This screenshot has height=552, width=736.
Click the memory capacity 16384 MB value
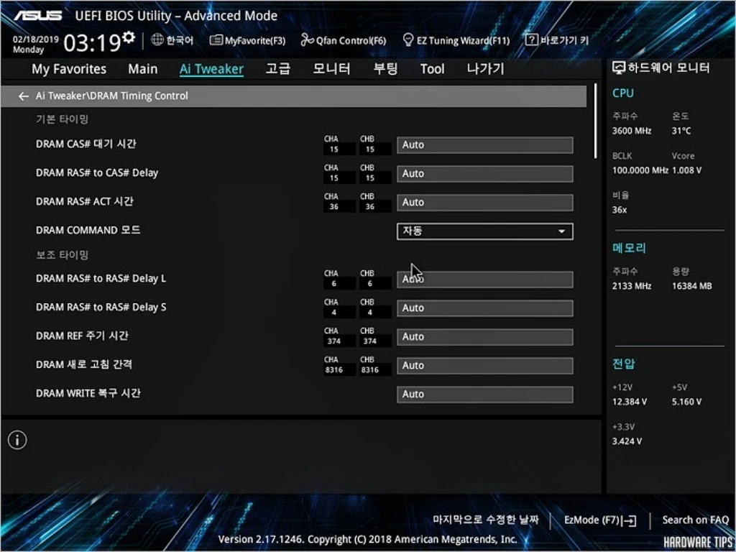point(691,286)
